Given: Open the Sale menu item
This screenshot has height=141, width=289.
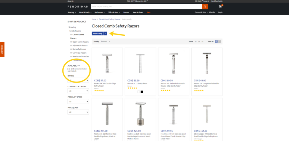Looking at the screenshot, I should coord(148,12).
